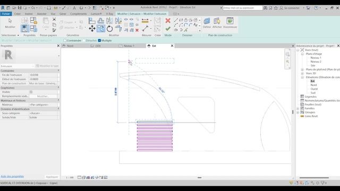This screenshot has height=191, width=340.
Task: Open the Créer ribbon tab
Action: click(x=18, y=14)
